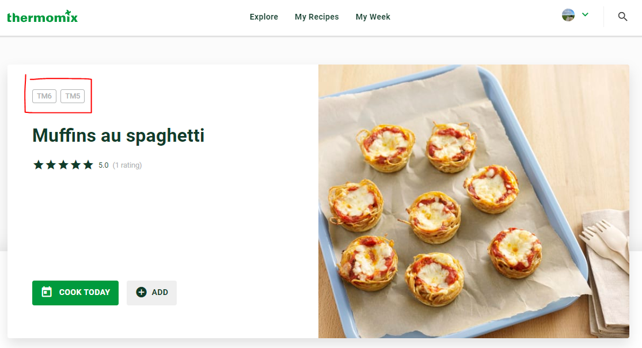Select the TM5 device tag
642x348 pixels.
pos(73,96)
